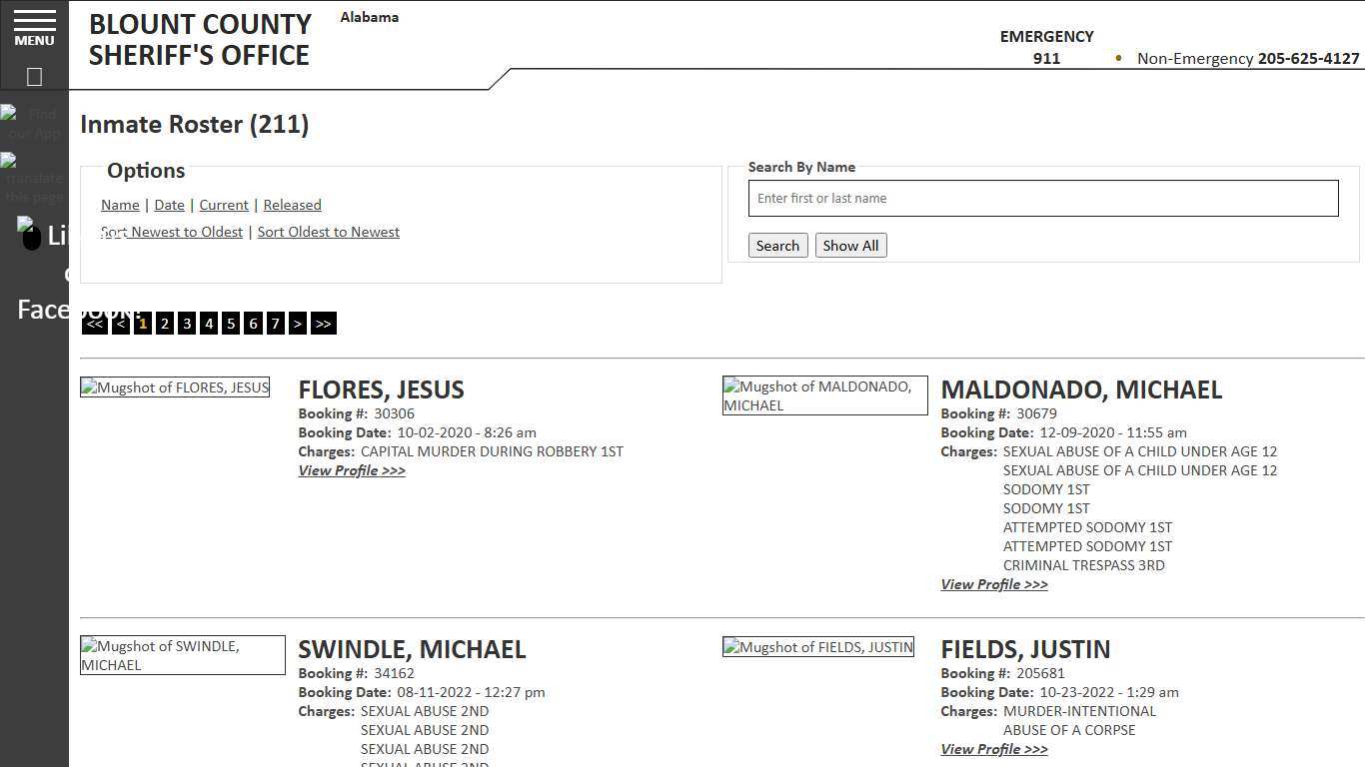Select Sort Newest to Oldest

[171, 231]
